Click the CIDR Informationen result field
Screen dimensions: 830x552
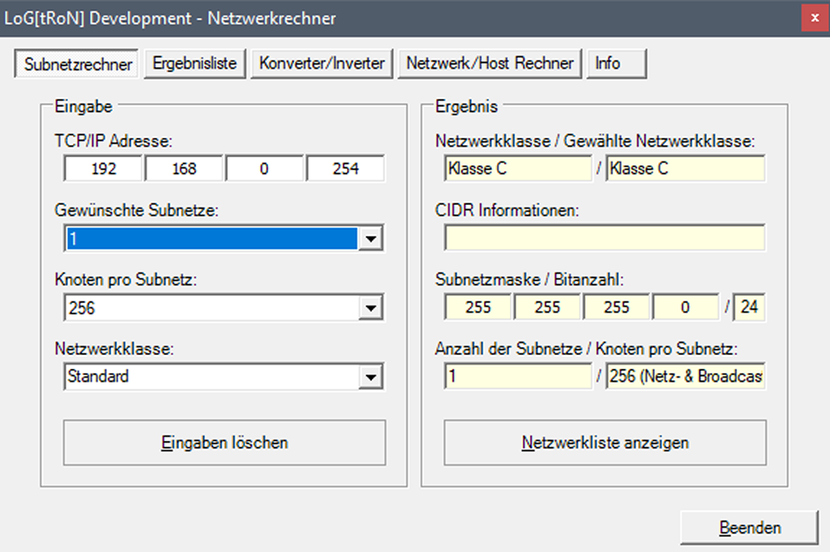pos(604,238)
